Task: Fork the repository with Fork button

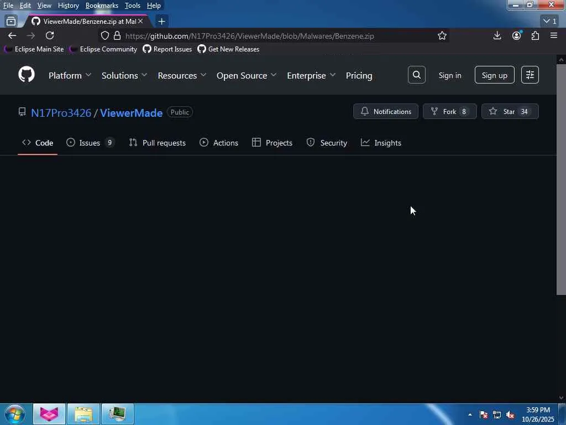Action: [x=450, y=111]
